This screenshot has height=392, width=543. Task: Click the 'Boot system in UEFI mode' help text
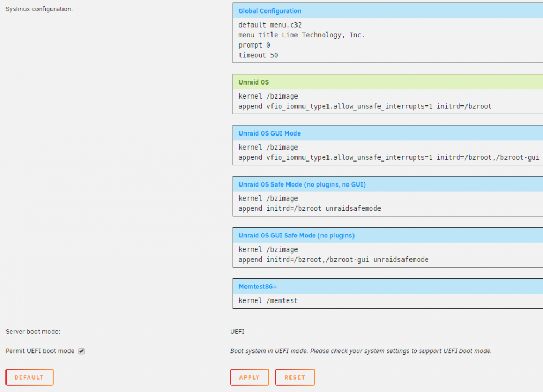361,351
